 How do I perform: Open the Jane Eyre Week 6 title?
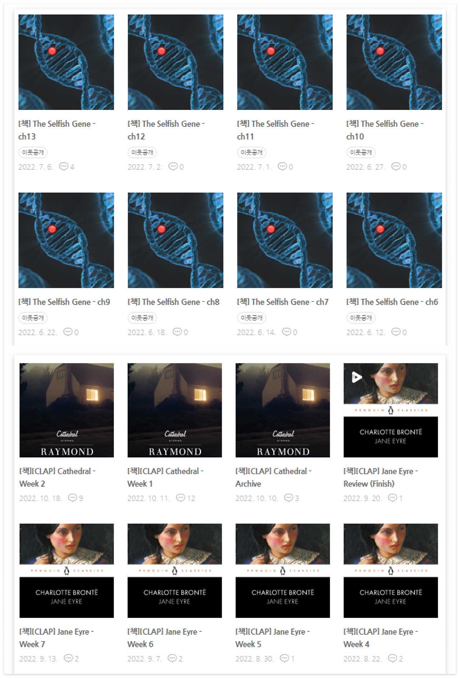click(x=165, y=638)
